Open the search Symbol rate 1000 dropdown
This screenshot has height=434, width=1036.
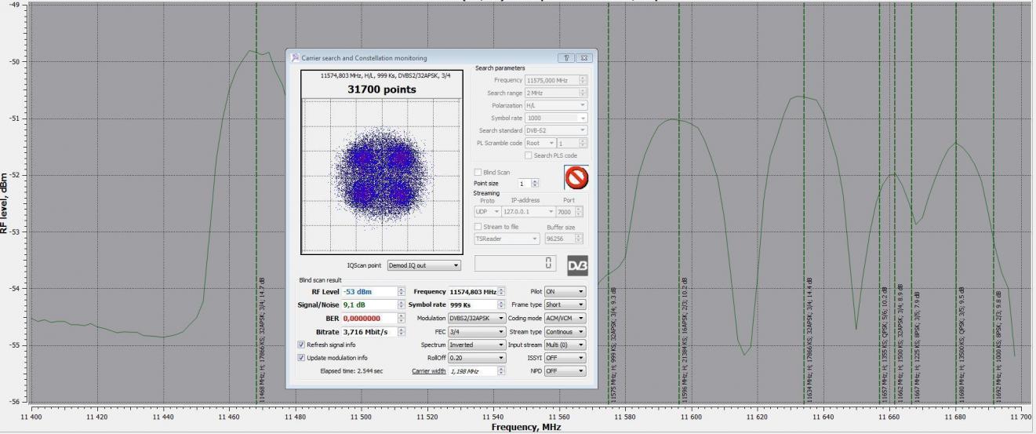point(555,118)
